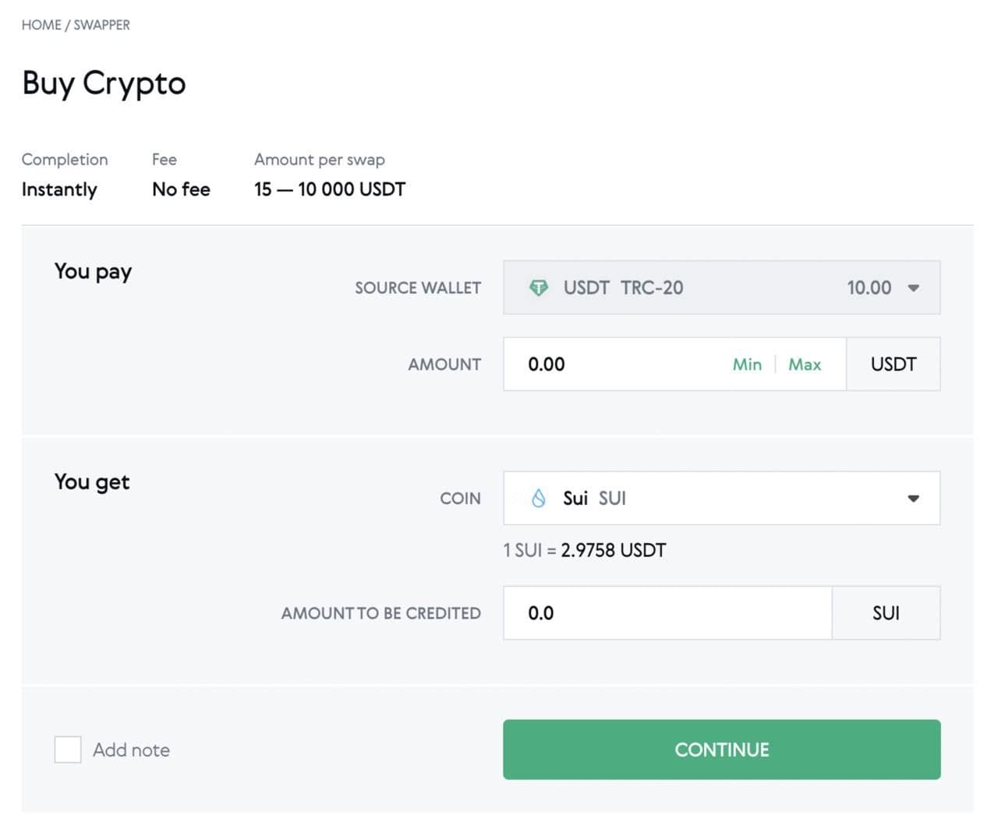Set amount using the Max link
Screen dimensions: 998x836
point(805,364)
